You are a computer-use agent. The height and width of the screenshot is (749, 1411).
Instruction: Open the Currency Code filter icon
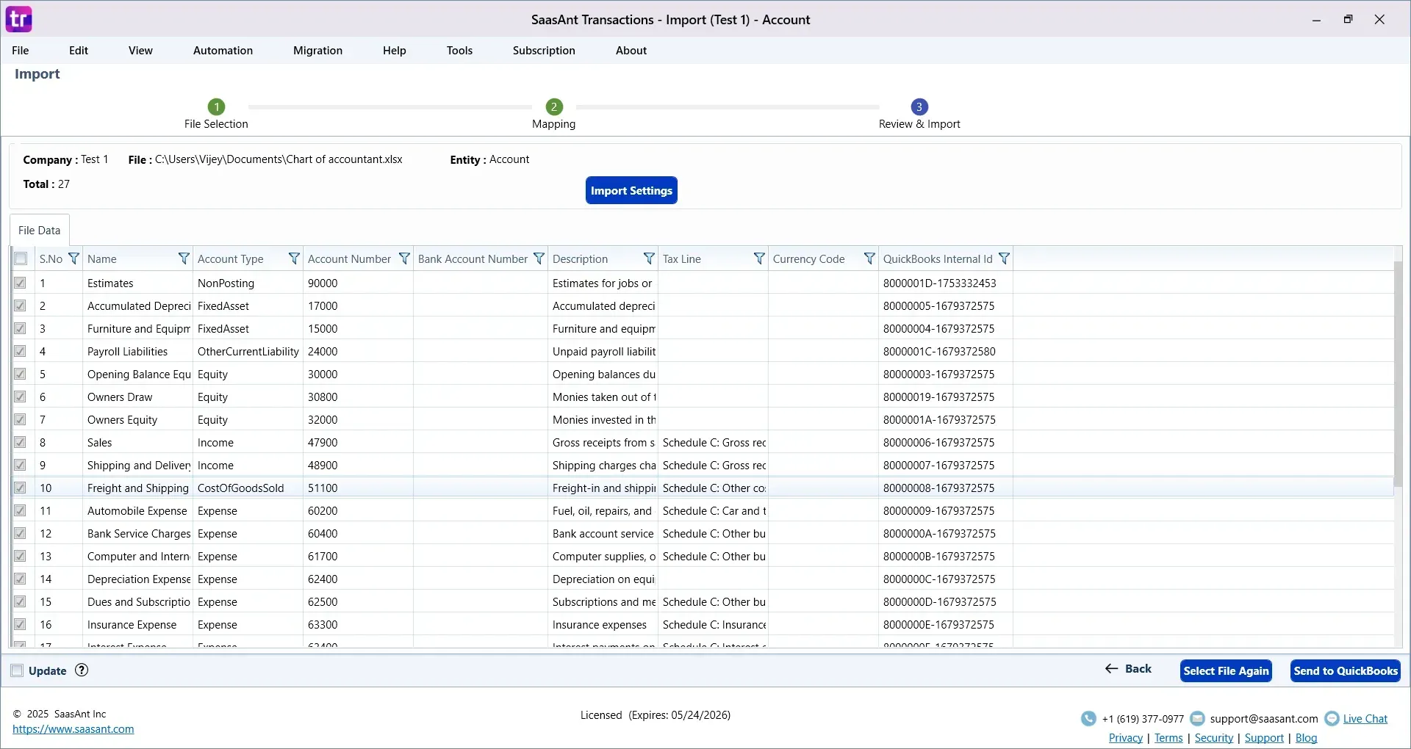(x=869, y=258)
